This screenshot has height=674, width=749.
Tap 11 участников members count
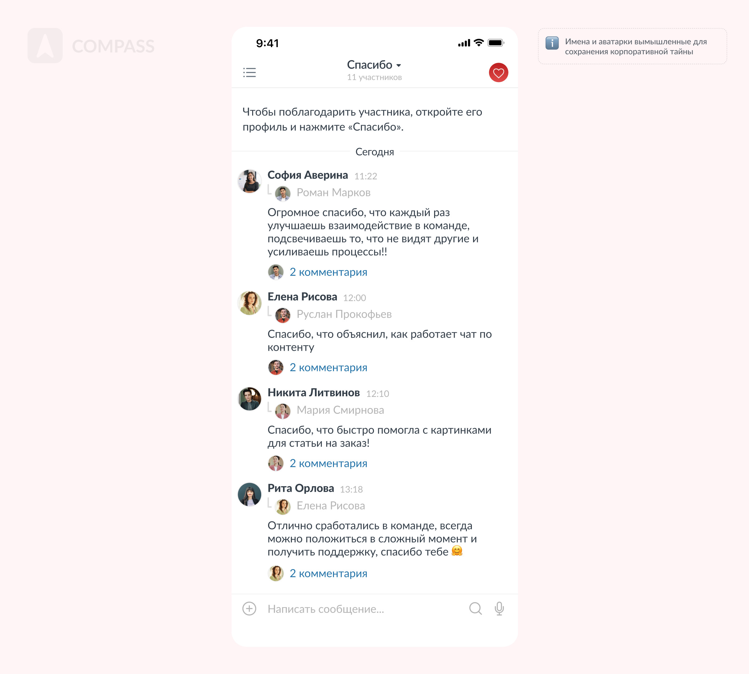[x=374, y=77]
